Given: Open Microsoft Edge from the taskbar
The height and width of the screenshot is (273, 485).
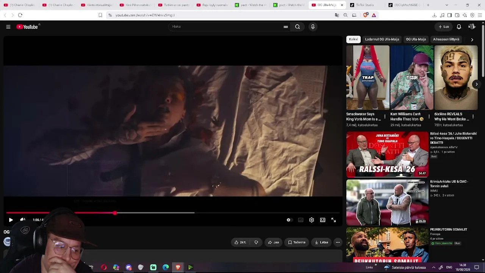Looking at the screenshot, I should tap(166, 267).
